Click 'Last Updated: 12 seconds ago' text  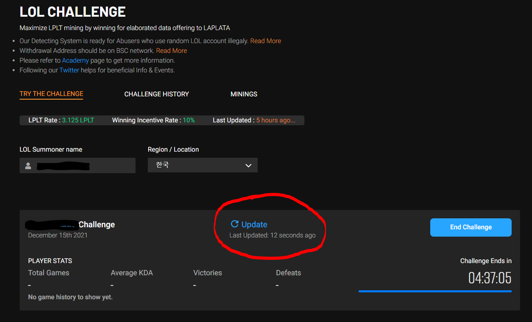click(x=272, y=235)
